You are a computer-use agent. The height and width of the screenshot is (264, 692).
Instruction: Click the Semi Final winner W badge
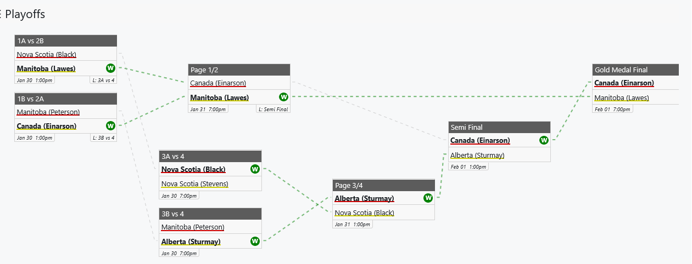click(x=544, y=140)
